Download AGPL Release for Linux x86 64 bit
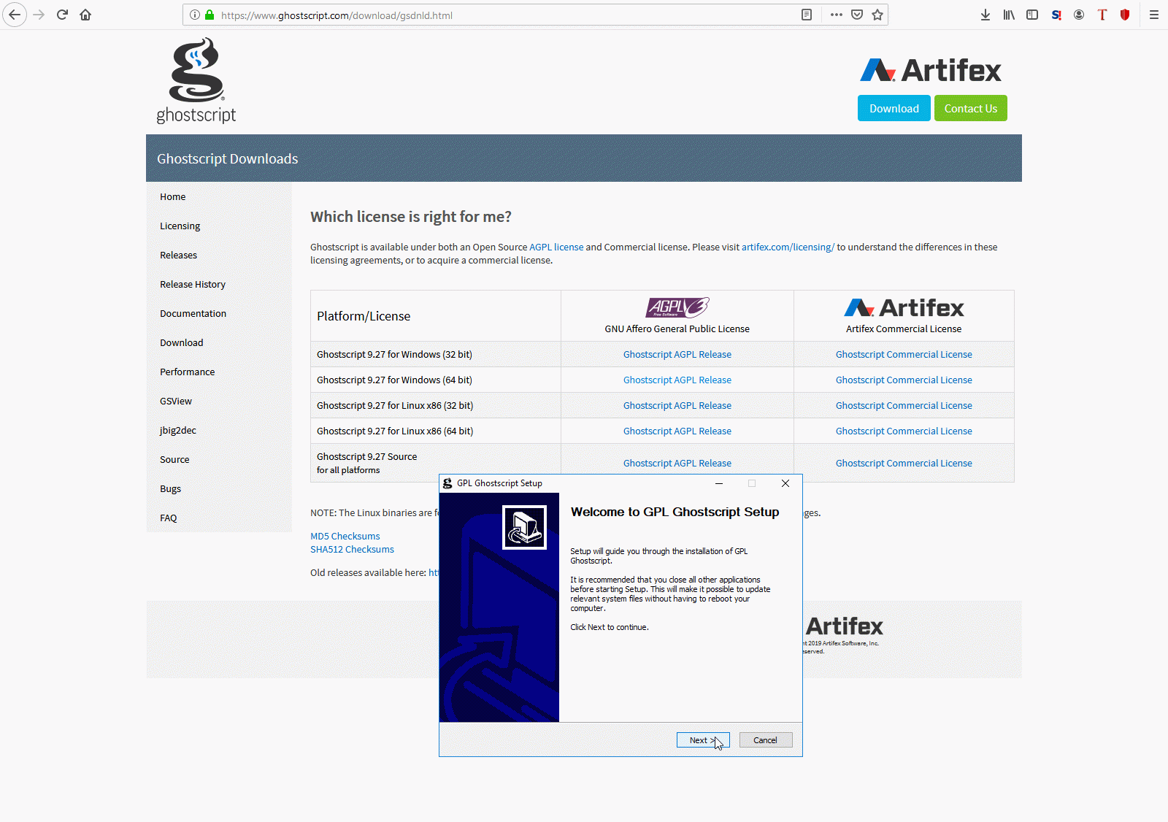The image size is (1168, 822). click(677, 431)
